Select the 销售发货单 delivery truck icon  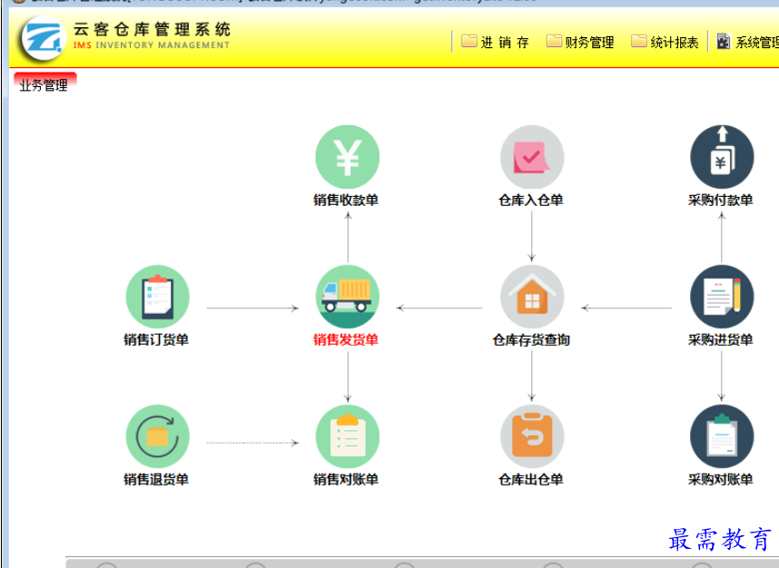(346, 295)
